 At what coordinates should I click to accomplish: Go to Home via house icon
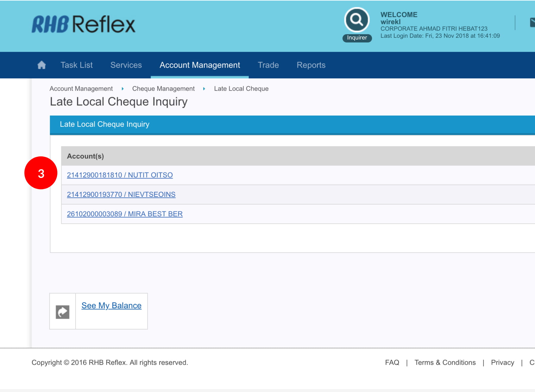pyautogui.click(x=42, y=65)
